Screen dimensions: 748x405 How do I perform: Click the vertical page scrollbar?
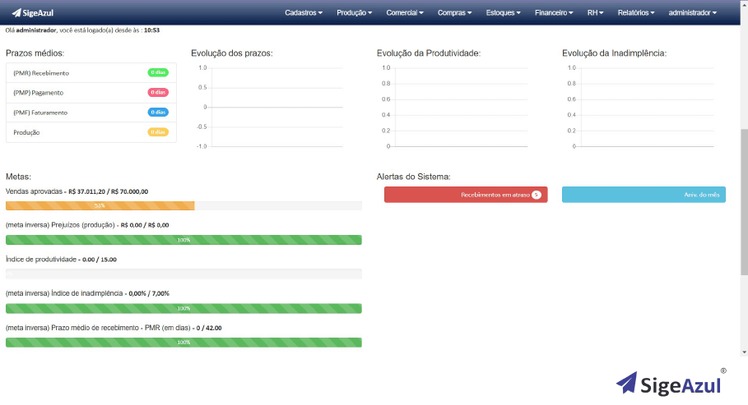click(744, 205)
